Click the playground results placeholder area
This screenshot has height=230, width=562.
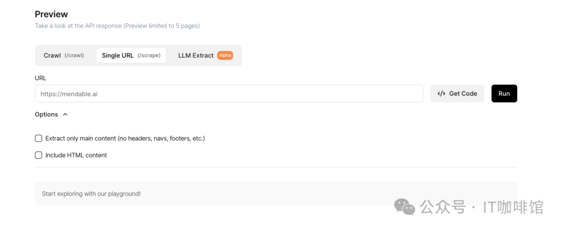276,194
